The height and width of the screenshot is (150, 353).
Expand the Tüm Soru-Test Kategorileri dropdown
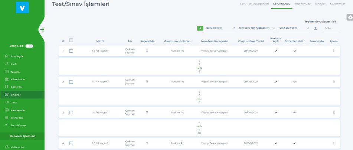[x=256, y=28]
